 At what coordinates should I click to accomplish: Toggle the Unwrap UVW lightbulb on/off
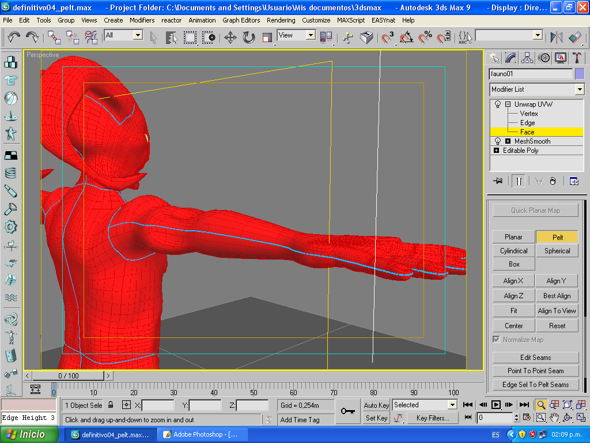[498, 104]
